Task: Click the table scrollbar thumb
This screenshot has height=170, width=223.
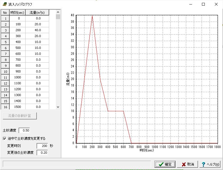Action: point(58,17)
